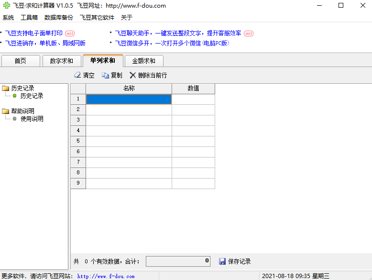Image resolution: width=372 pixels, height=280 pixels.
Task: Click the 飞豆支持电子面单打印 link
Action: (x=33, y=33)
